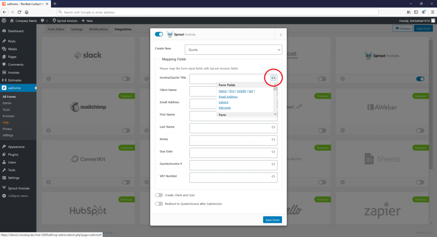The width and height of the screenshot is (437, 237).
Task: Insert Subject form field tag
Action: (x=223, y=102)
